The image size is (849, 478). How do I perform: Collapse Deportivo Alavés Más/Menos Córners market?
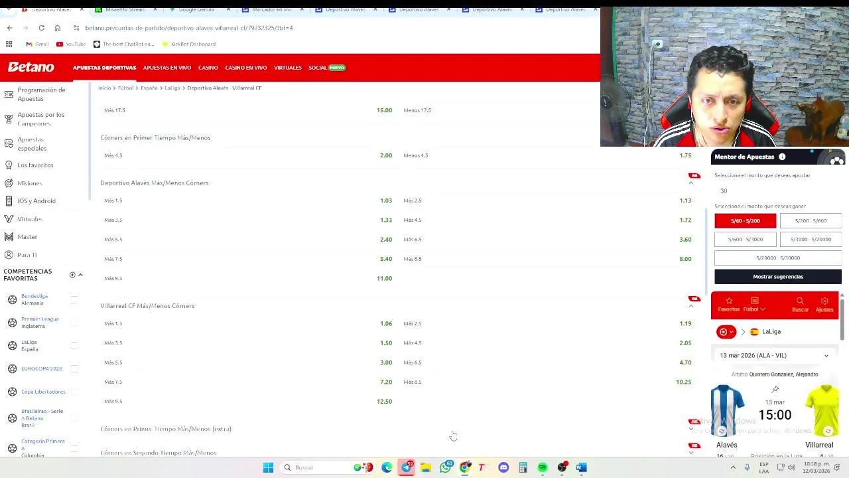point(691,183)
